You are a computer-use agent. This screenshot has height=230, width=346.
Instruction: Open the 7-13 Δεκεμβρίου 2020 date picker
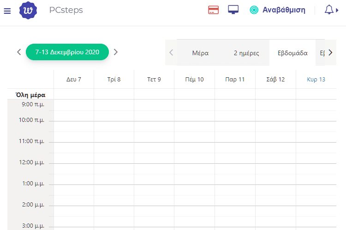[67, 52]
